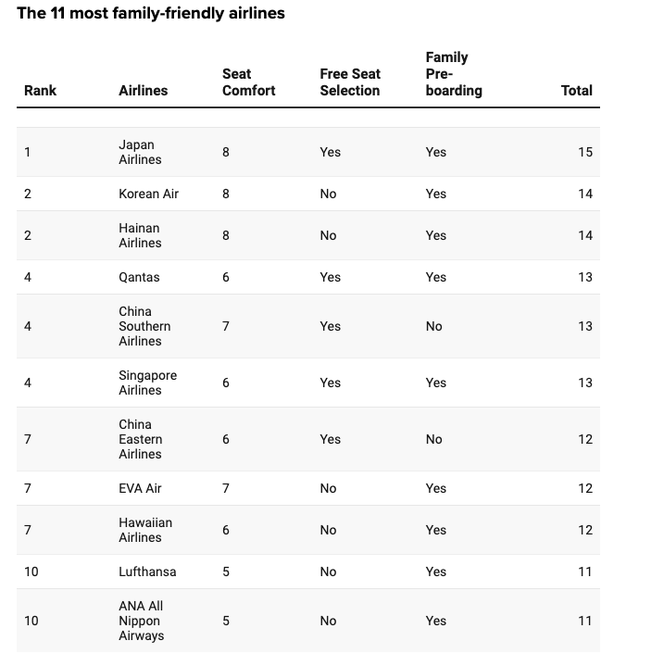The width and height of the screenshot is (664, 666).
Task: Click the EVA Air cell
Action: 140,488
